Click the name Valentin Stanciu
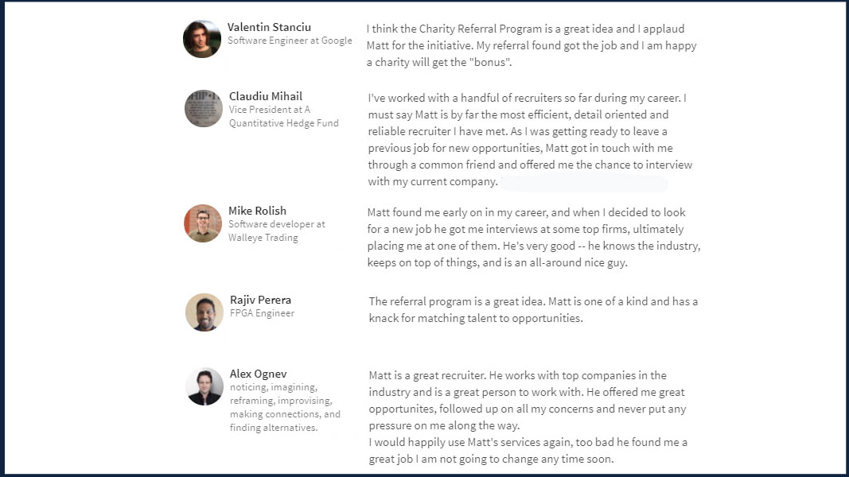Viewport: 849px width, 477px height. coord(269,27)
